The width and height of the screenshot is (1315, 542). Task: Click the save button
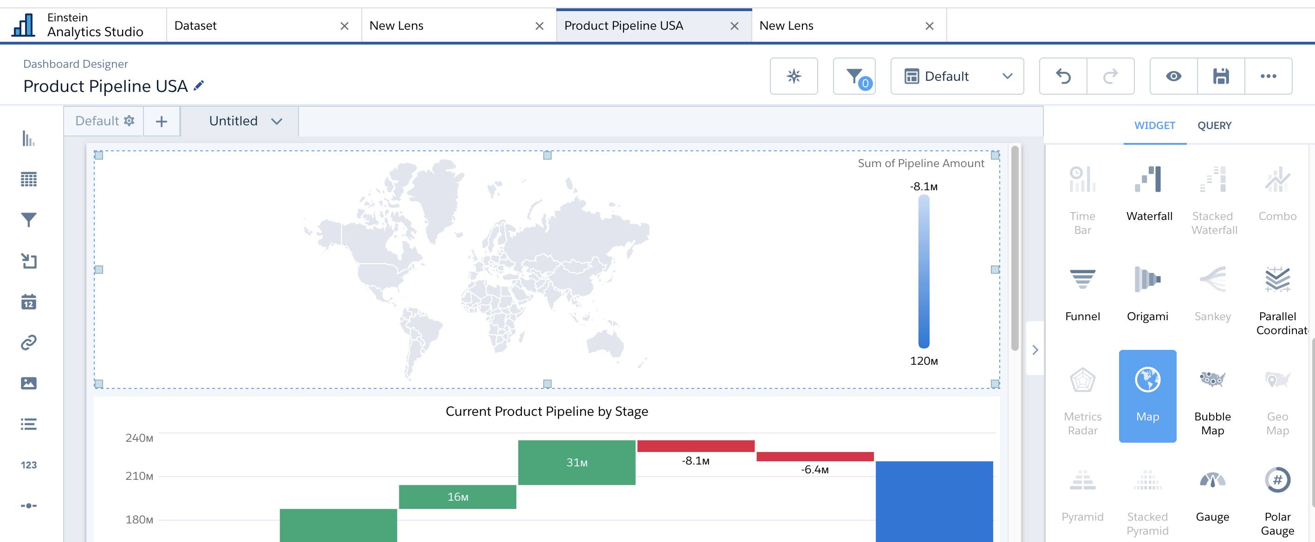[x=1221, y=75]
